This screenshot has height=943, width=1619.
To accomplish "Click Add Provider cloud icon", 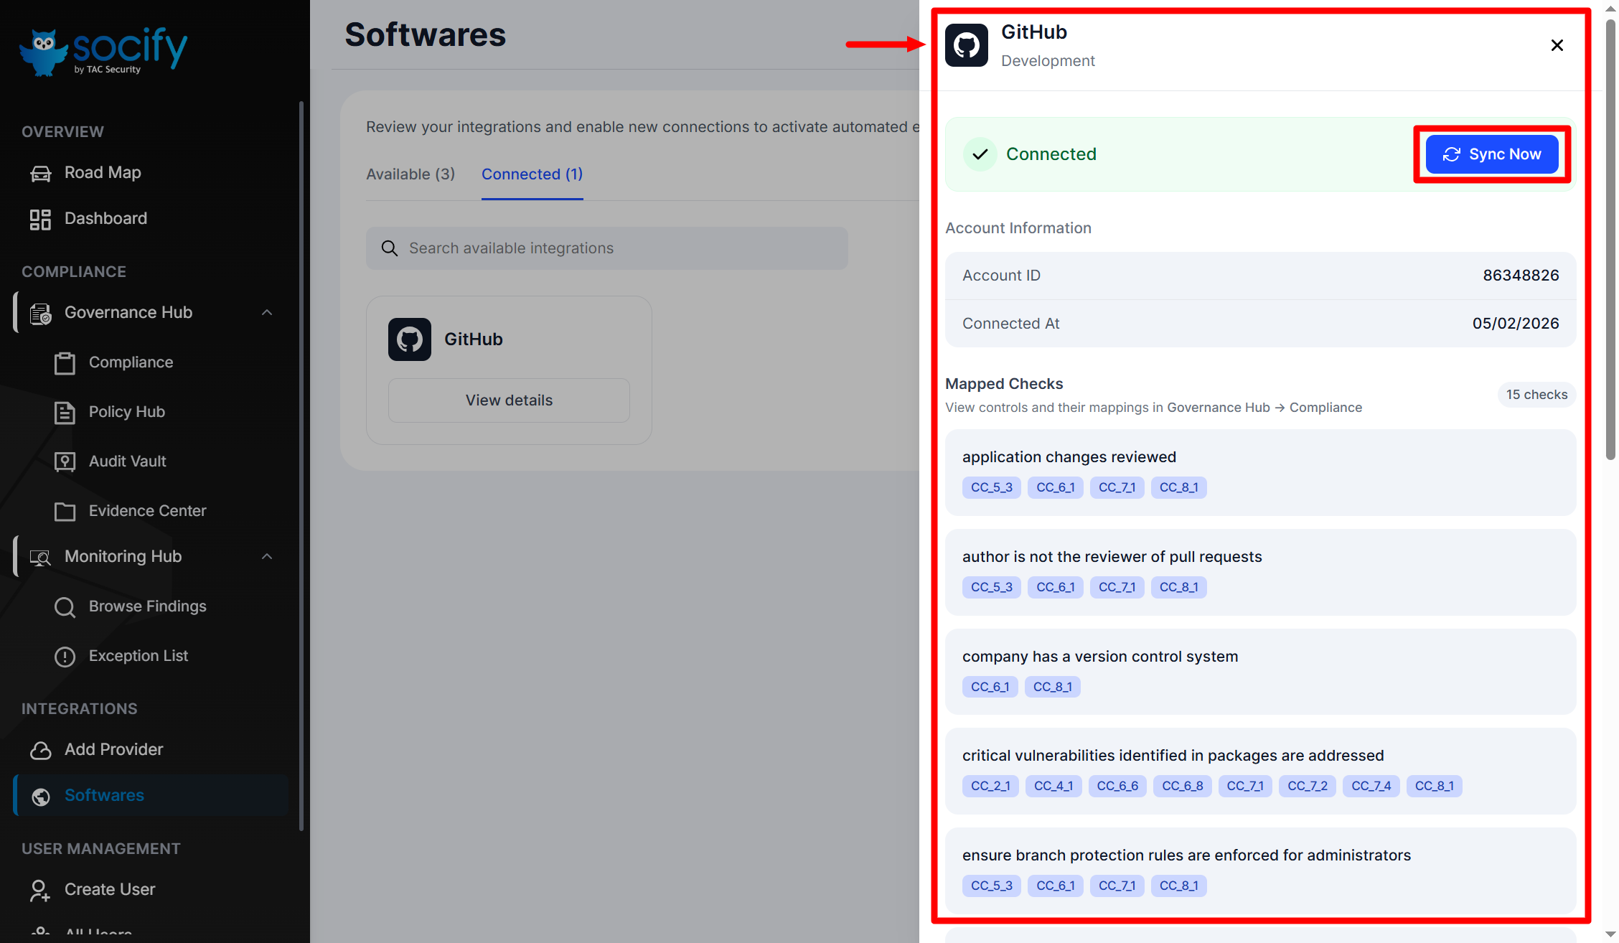I will click(41, 750).
